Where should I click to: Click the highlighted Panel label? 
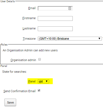point(32,81)
